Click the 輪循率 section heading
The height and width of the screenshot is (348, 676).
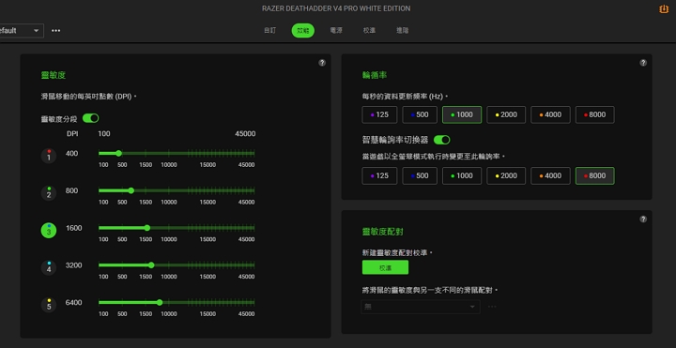coord(375,75)
